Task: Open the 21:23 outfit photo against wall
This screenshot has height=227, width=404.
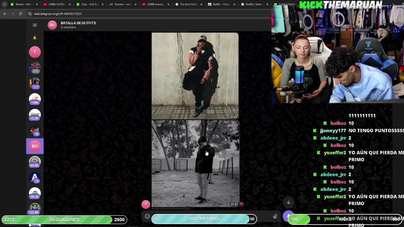Action: 195,76
